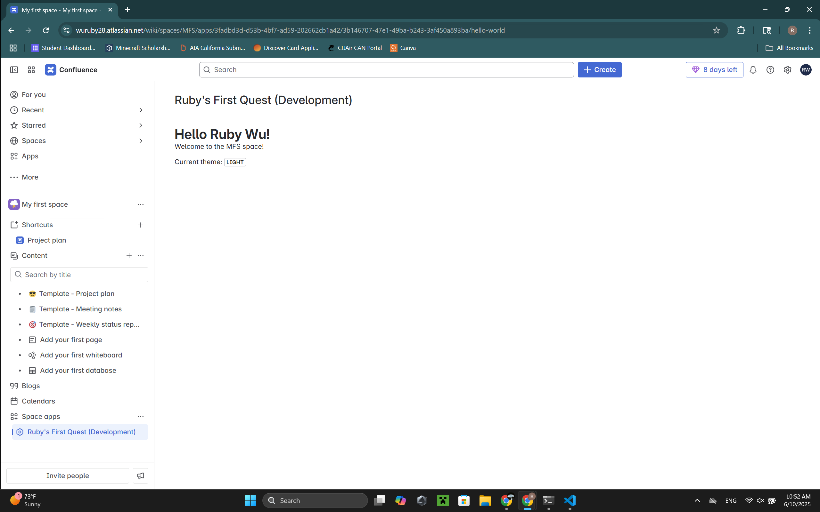Expand the Spaces section chevron

141,140
